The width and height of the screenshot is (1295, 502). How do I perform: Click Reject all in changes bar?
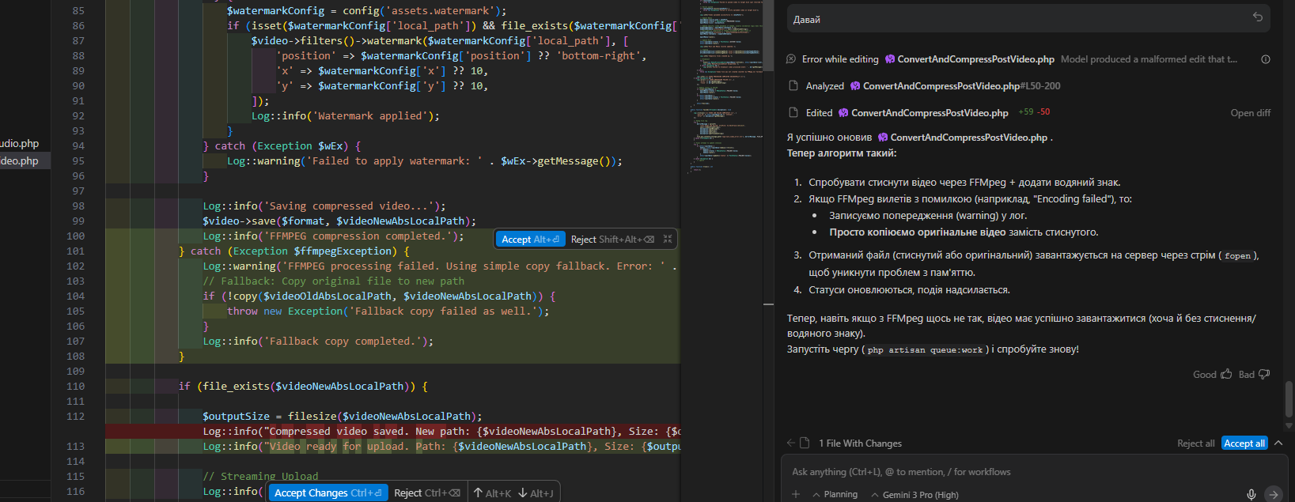(x=1195, y=443)
